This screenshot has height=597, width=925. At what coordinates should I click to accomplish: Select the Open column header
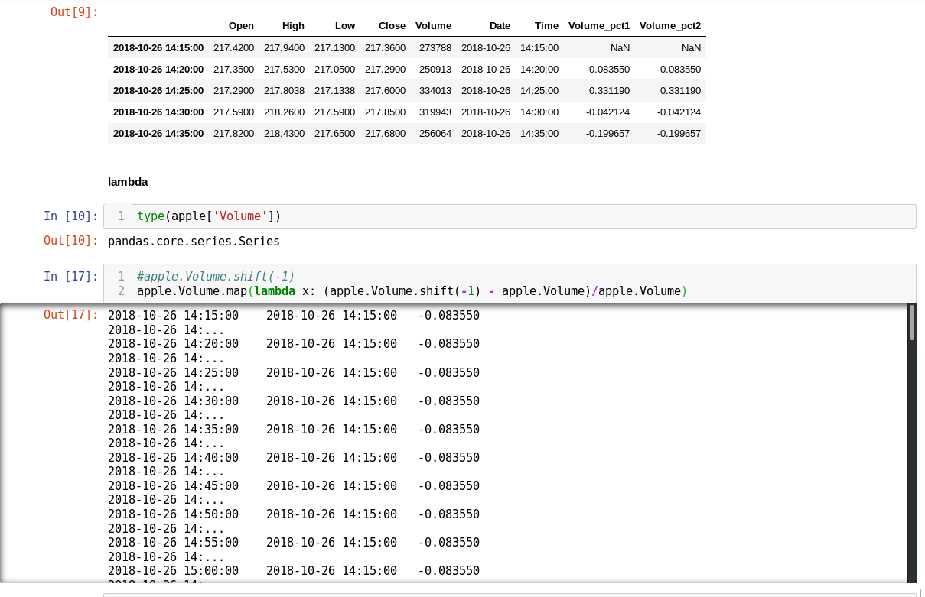click(241, 26)
